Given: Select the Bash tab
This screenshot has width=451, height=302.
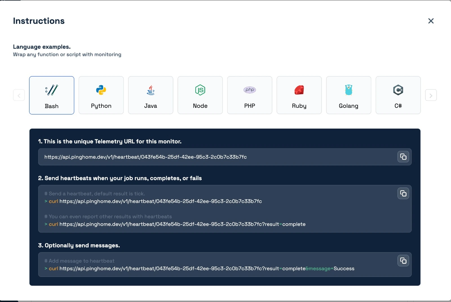Looking at the screenshot, I should tap(52, 95).
